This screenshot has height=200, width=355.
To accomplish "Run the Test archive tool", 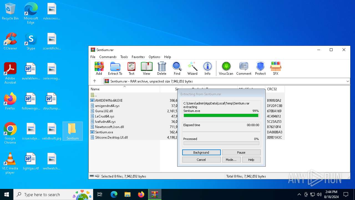I will (131, 68).
